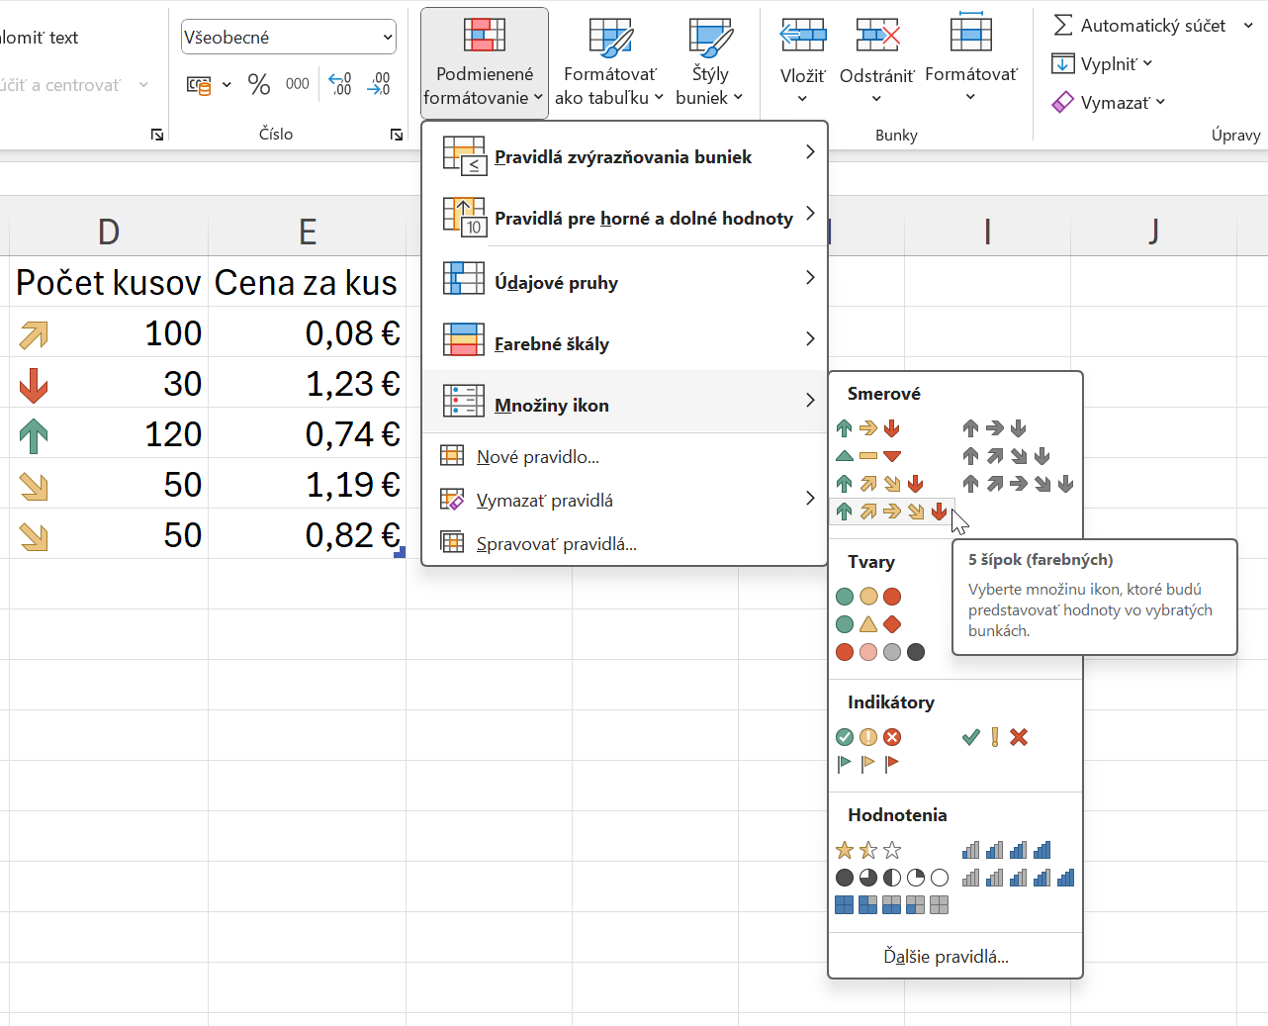Select 5 colored arrows icon set
This screenshot has width=1268, height=1026.
click(x=891, y=512)
